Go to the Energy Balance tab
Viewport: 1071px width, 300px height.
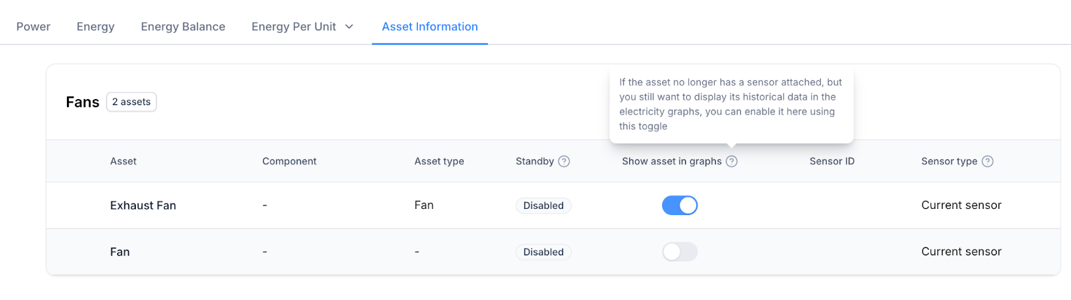pyautogui.click(x=183, y=27)
